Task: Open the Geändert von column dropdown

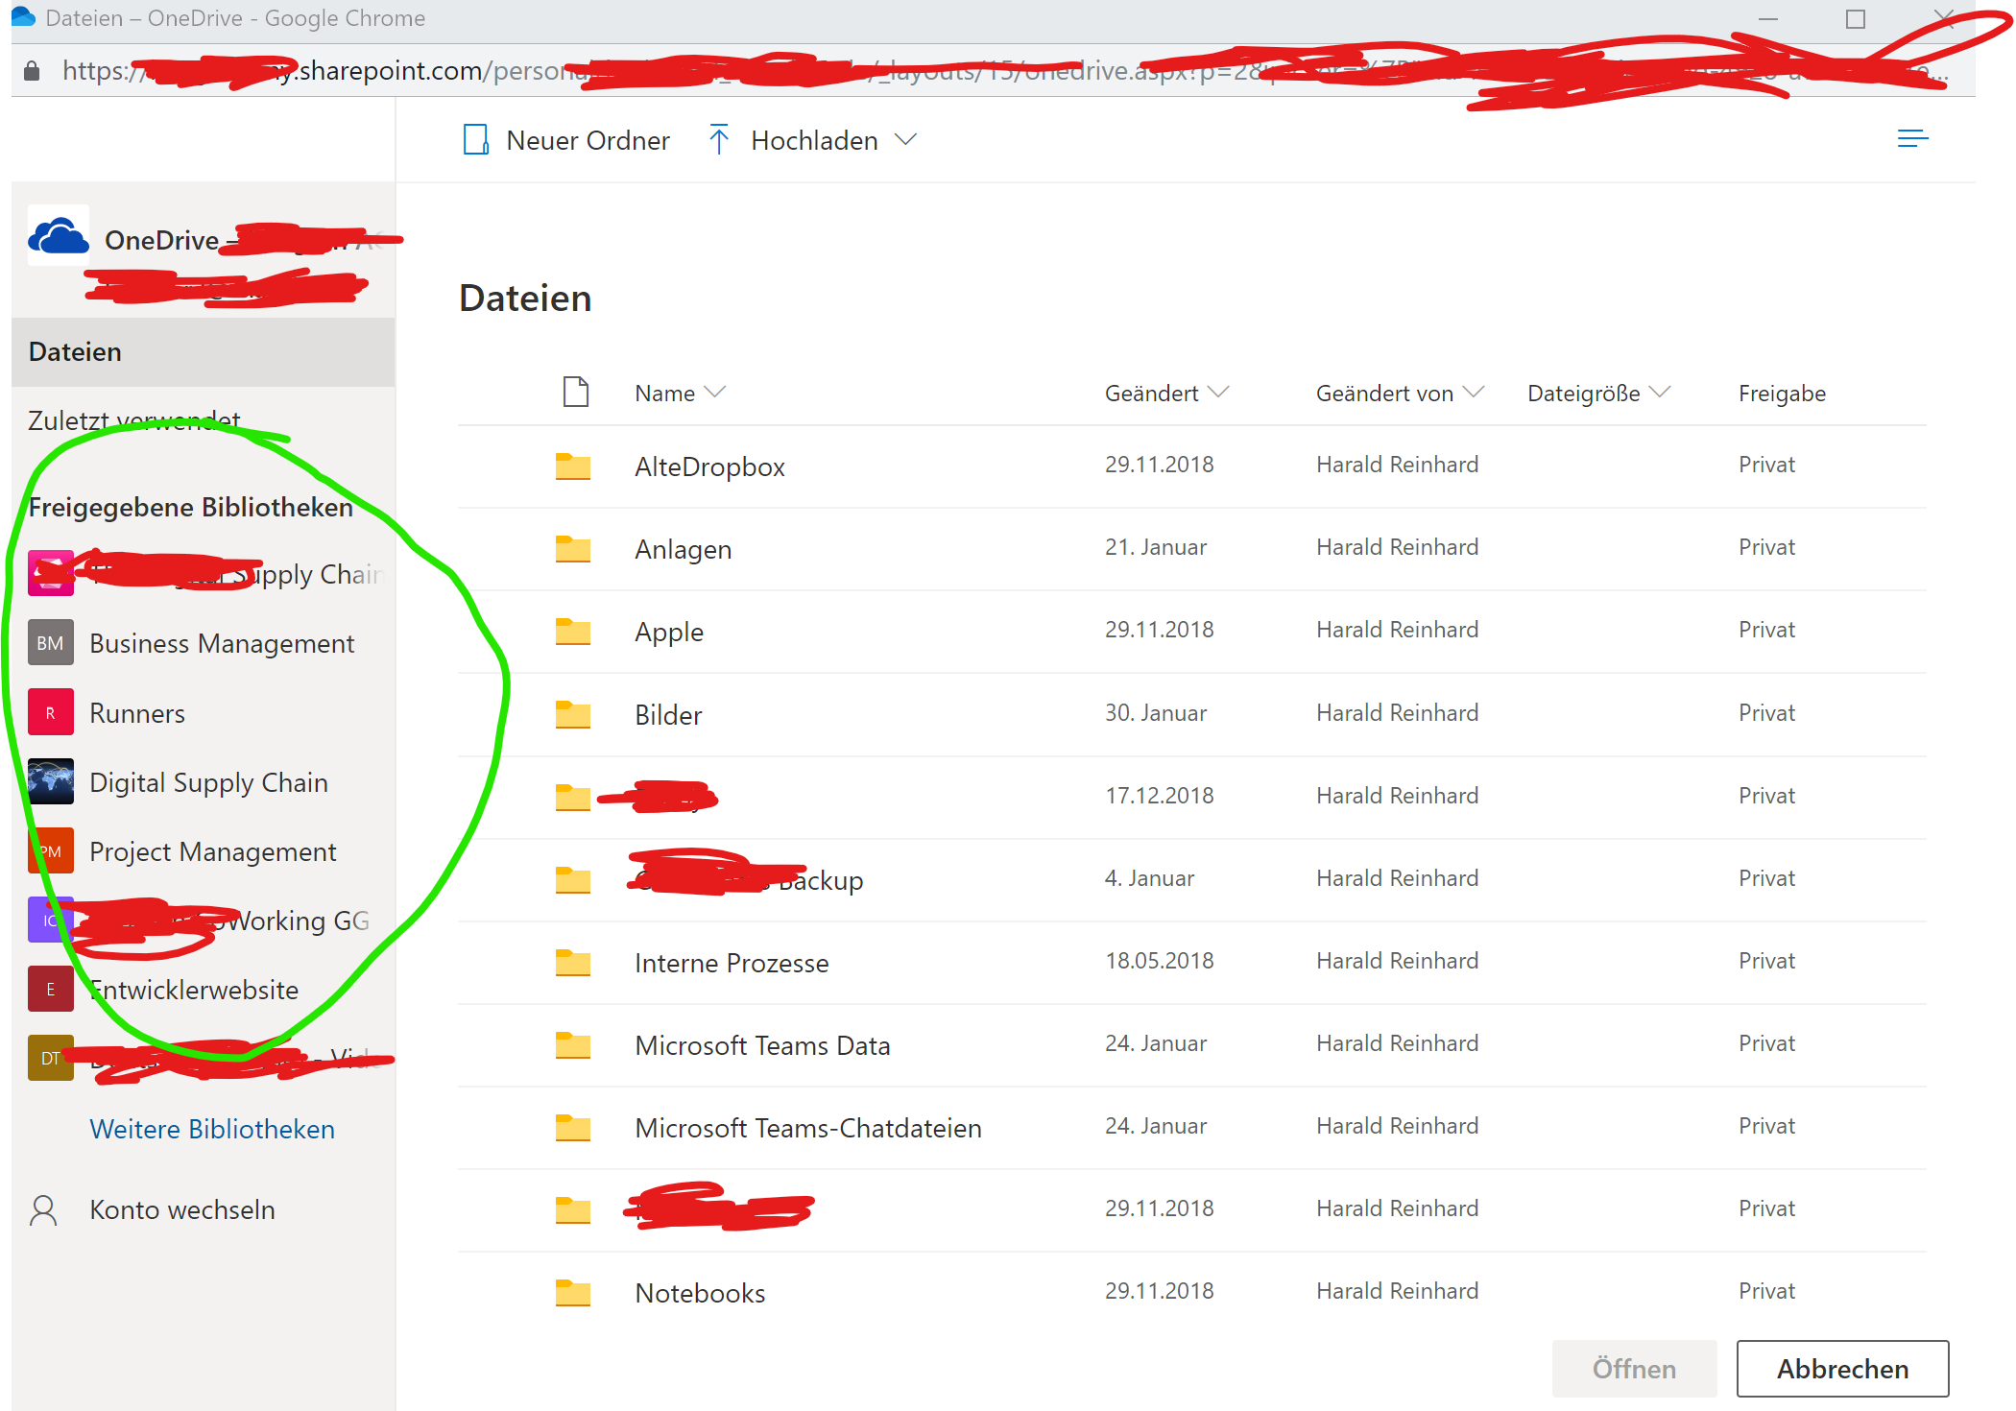Action: 1474,393
